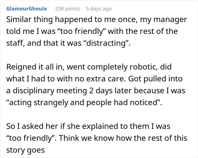Click the word 'disciplinary'
The height and width of the screenshot is (158, 198).
(x=34, y=91)
